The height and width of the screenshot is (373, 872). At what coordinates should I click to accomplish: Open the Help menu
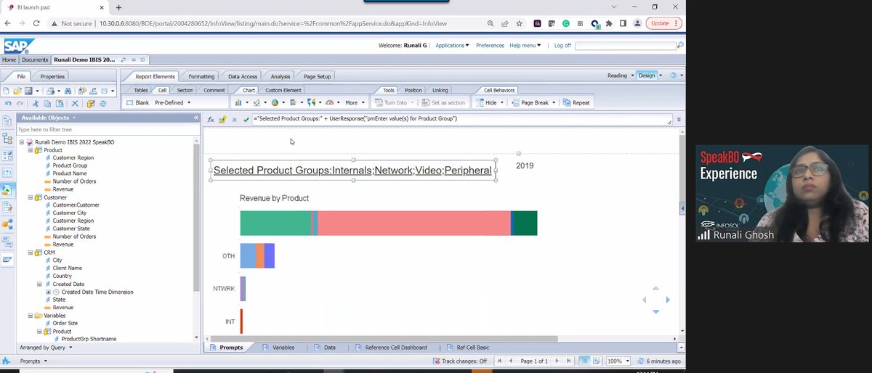[x=525, y=45]
